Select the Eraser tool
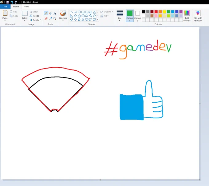The width and height of the screenshot is (209, 186). 46,18
